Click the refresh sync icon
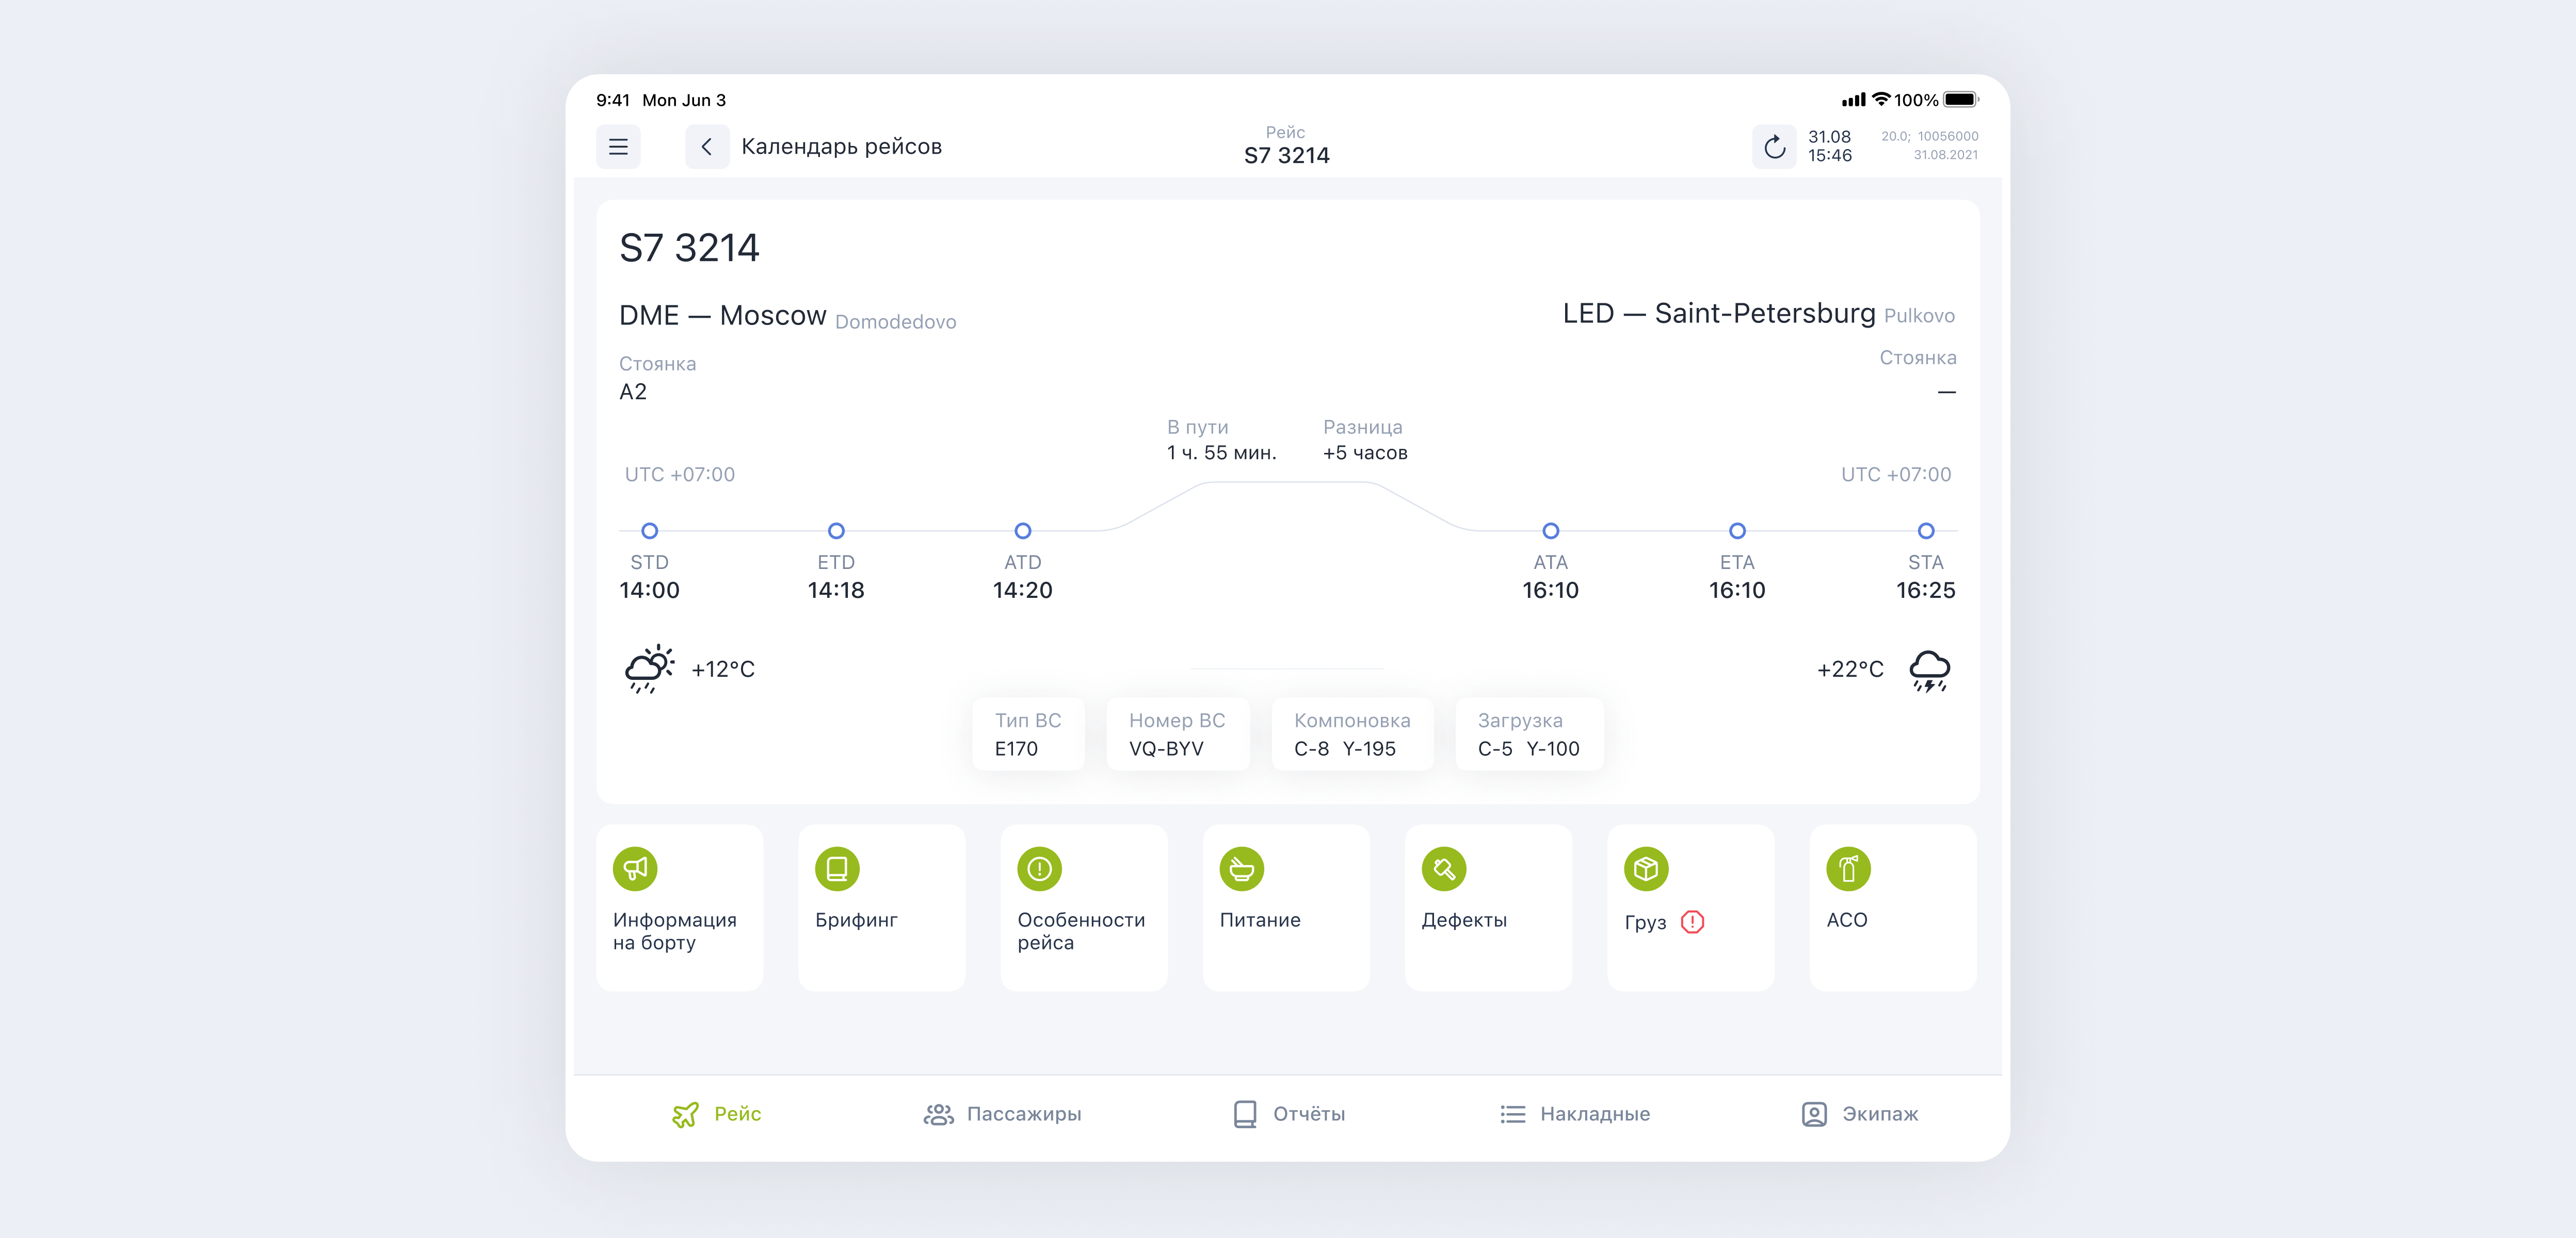The height and width of the screenshot is (1238, 2576). click(1774, 147)
